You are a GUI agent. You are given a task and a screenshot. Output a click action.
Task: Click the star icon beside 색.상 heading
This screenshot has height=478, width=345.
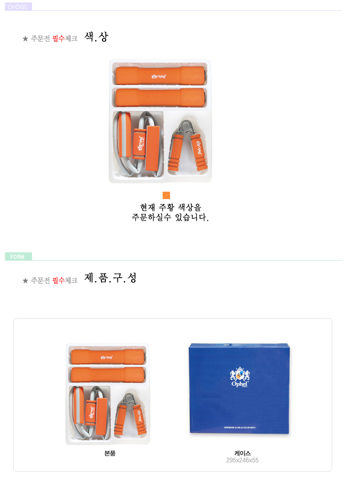pos(25,39)
